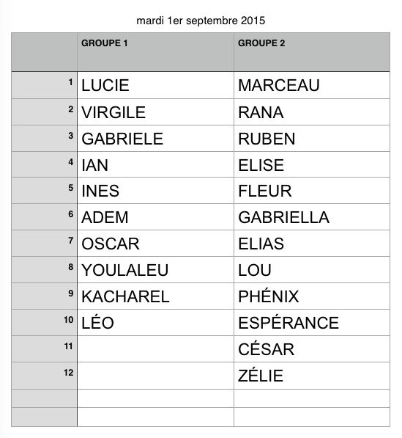Select row number 4 header
The width and height of the screenshot is (402, 438).
click(x=45, y=164)
